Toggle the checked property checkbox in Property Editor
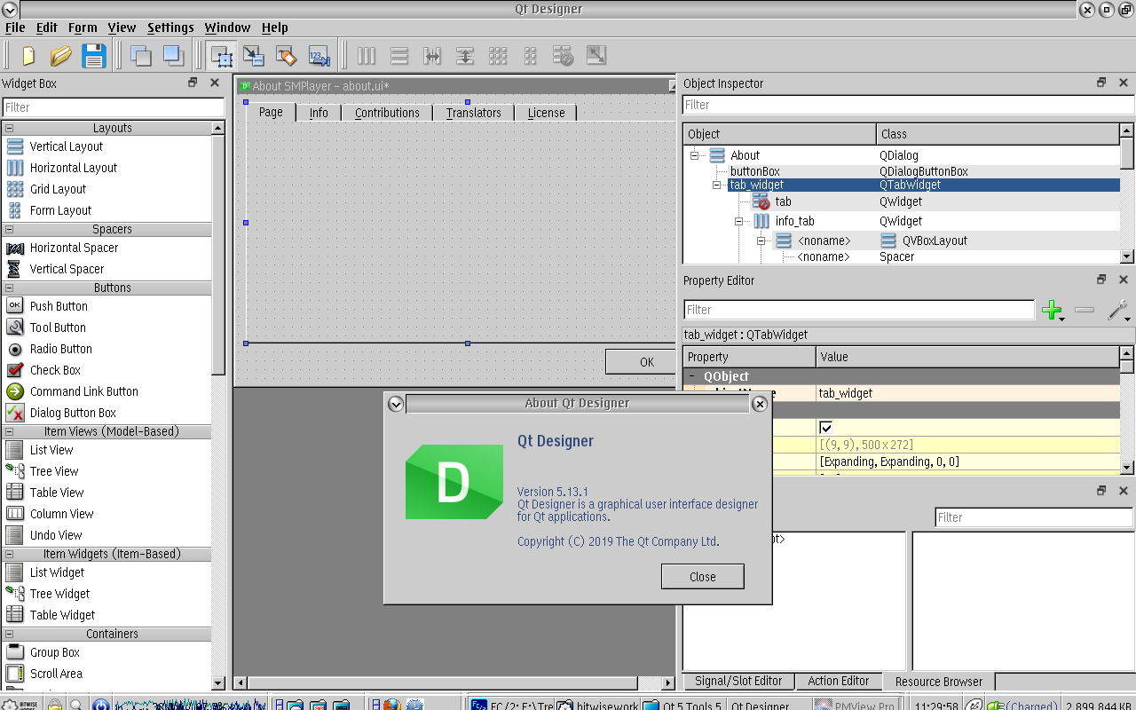This screenshot has width=1136, height=710. 825,428
